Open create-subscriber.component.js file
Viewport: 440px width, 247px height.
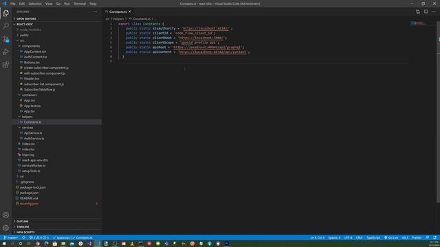click(x=46, y=68)
